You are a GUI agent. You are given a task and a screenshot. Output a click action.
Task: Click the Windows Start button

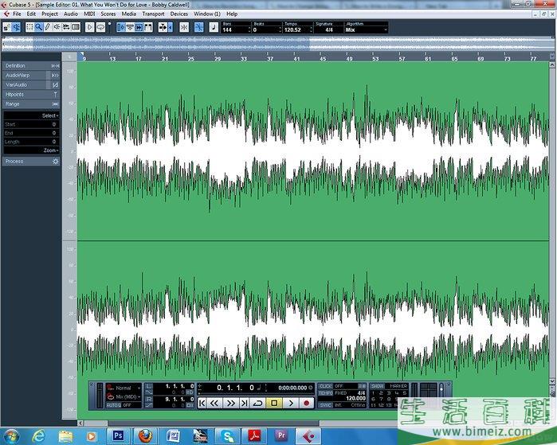tap(11, 435)
